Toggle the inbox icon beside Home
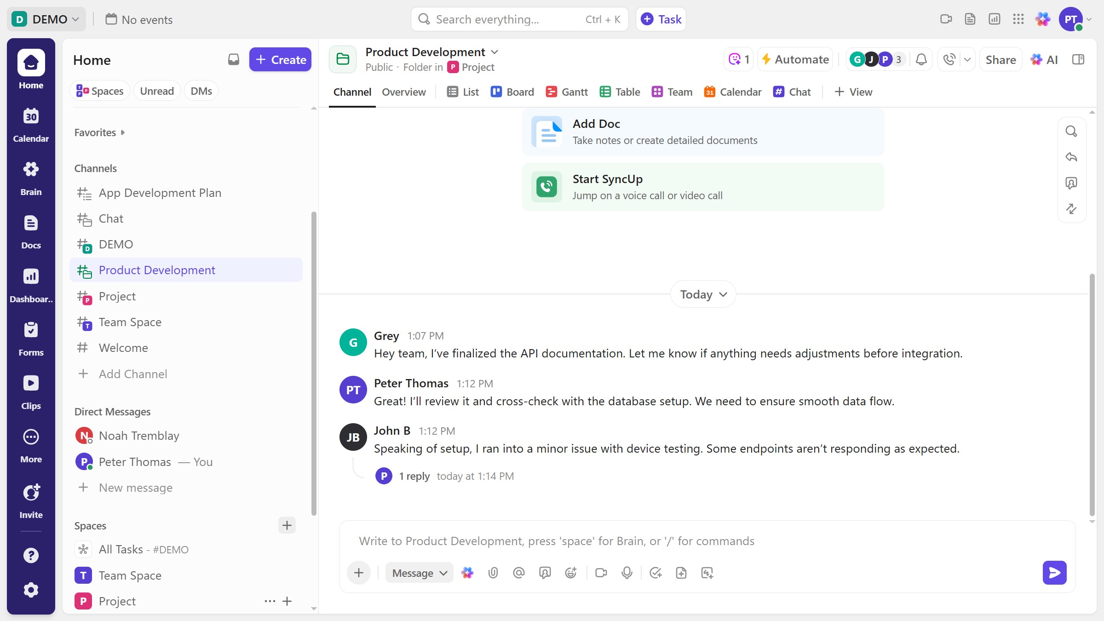 click(x=233, y=59)
